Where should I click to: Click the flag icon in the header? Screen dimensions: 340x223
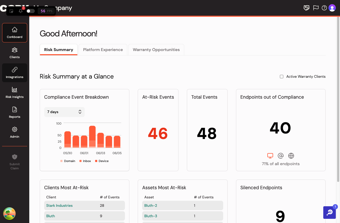click(x=316, y=8)
